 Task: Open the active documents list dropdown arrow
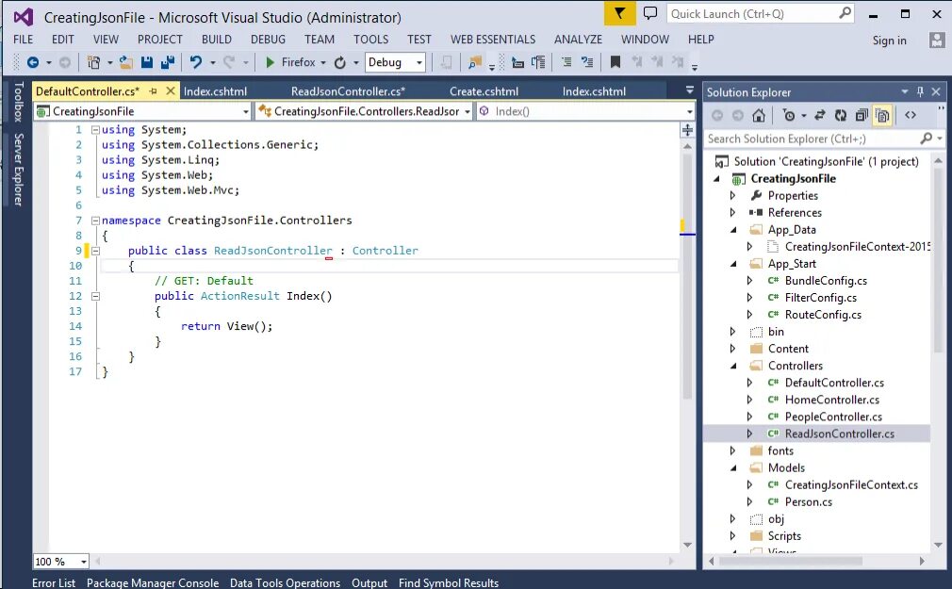pyautogui.click(x=690, y=90)
